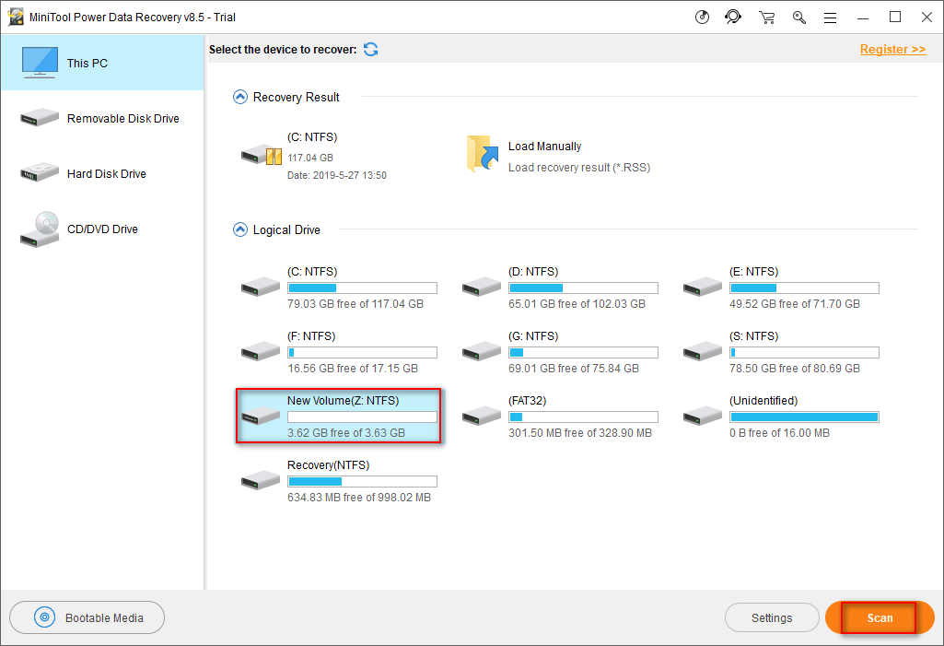Click the Bootable Media button
Screen dimensions: 944x646
pos(87,618)
